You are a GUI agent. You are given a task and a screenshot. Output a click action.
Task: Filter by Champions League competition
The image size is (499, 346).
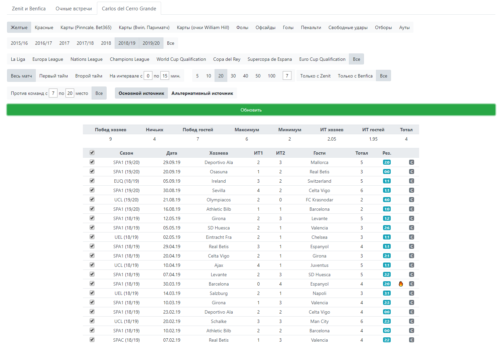coord(129,59)
